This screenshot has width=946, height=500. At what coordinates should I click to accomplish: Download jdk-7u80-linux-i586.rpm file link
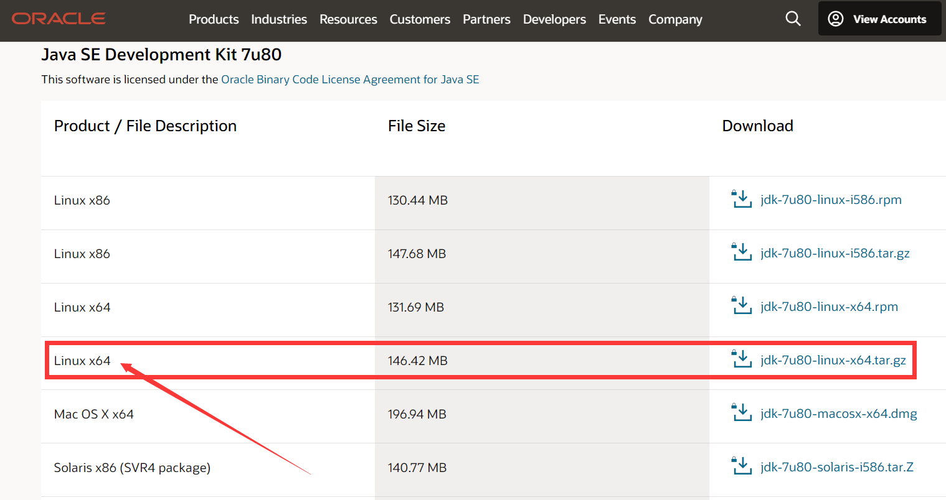831,200
